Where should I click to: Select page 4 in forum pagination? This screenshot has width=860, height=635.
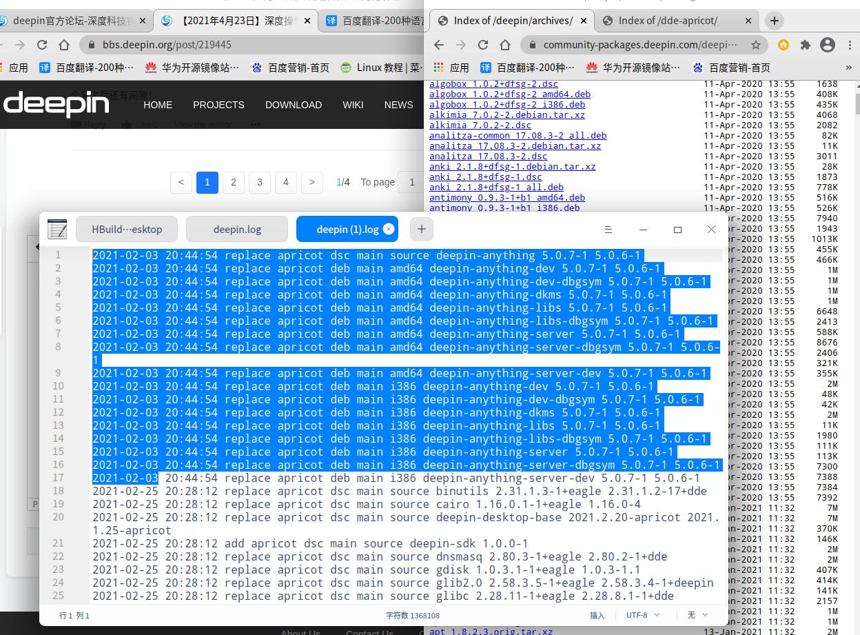286,182
